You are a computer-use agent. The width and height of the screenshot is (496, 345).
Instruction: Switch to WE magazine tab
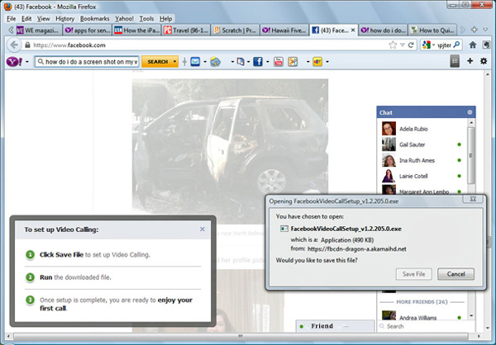(39, 30)
